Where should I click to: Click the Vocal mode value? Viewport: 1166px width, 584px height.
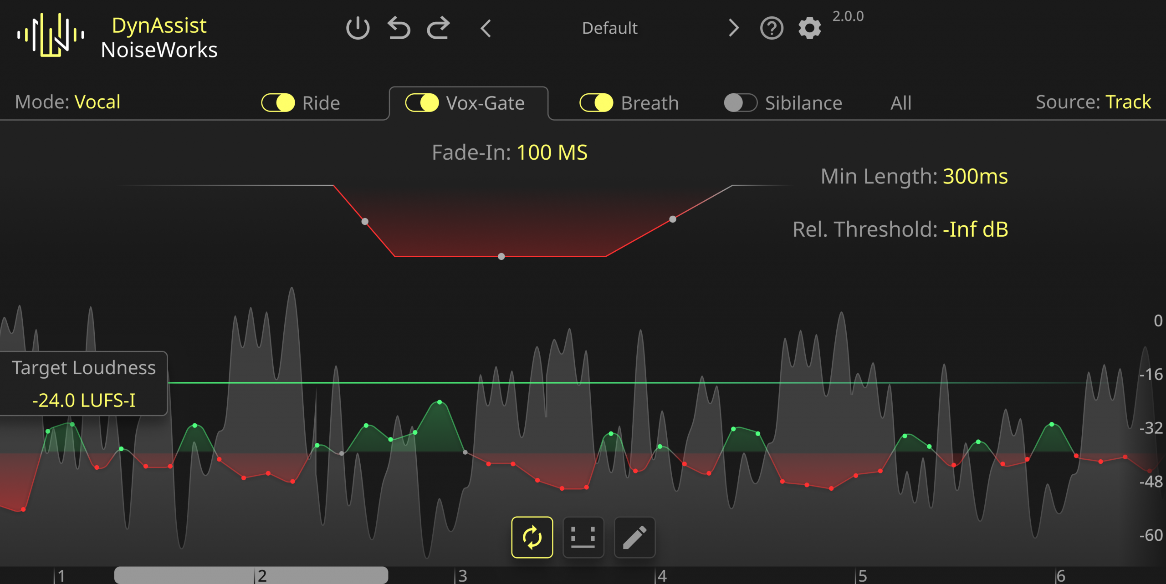coord(97,102)
